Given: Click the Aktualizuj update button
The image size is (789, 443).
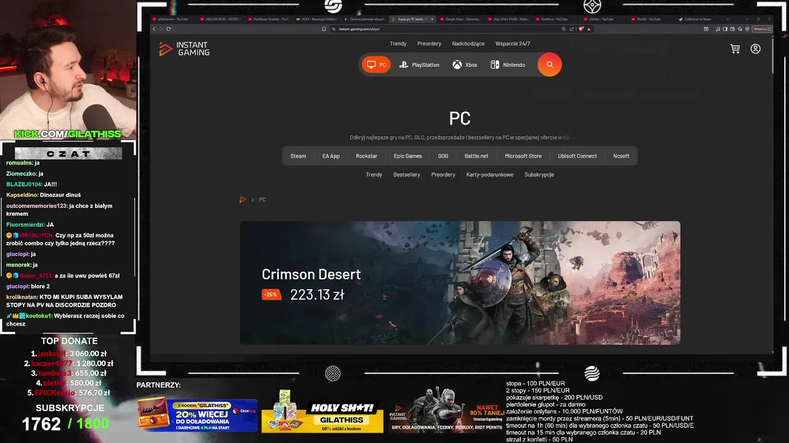Looking at the screenshot, I should 762,29.
